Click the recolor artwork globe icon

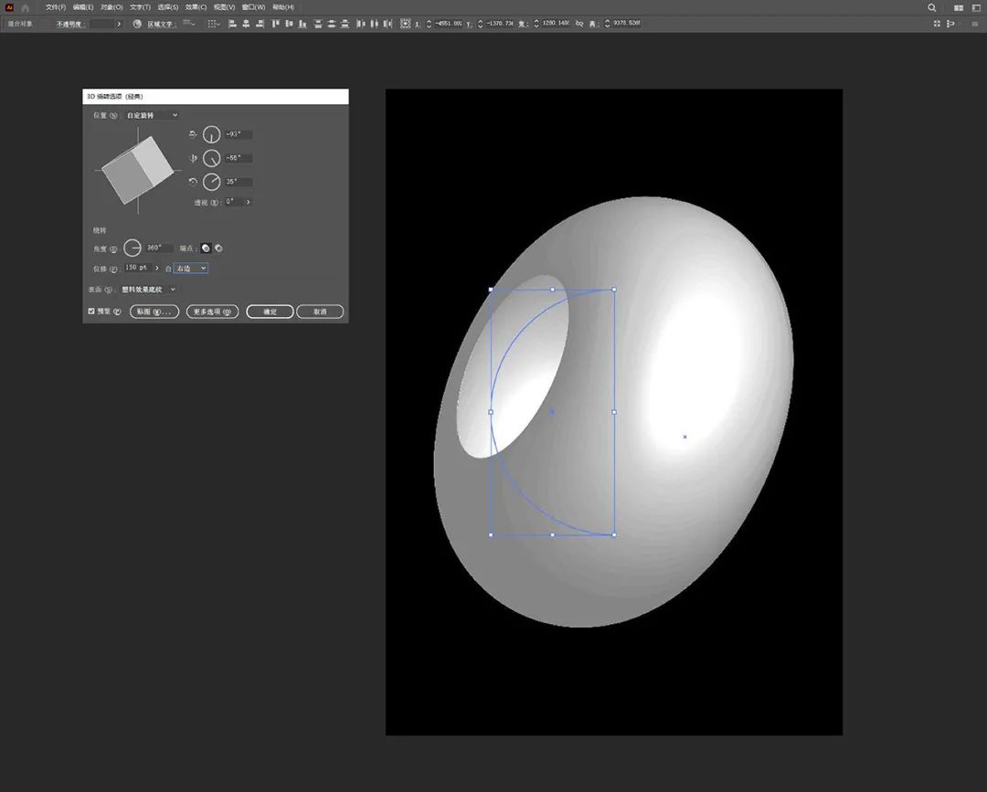tap(137, 24)
